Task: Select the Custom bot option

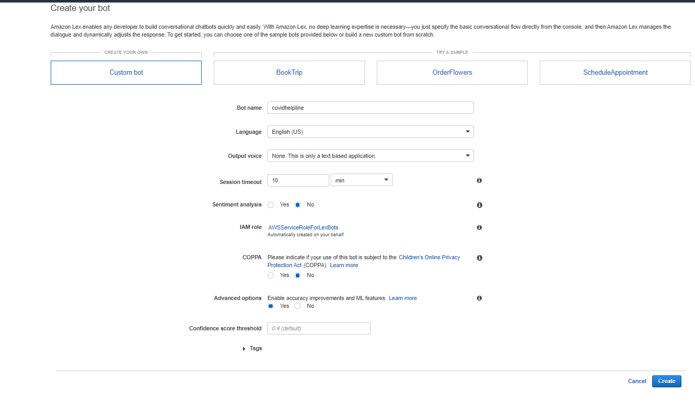Action: pos(126,73)
